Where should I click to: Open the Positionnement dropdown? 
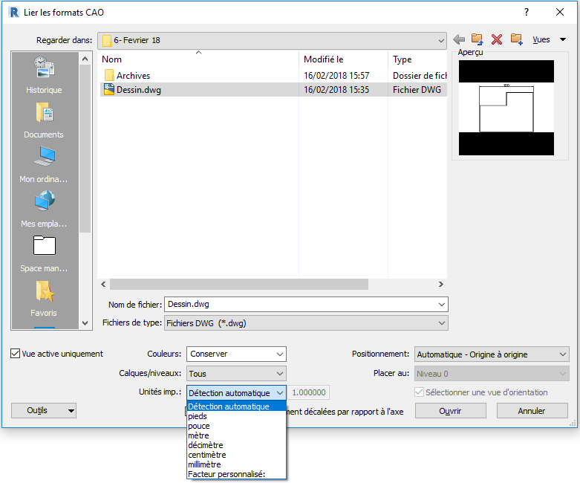(x=492, y=354)
